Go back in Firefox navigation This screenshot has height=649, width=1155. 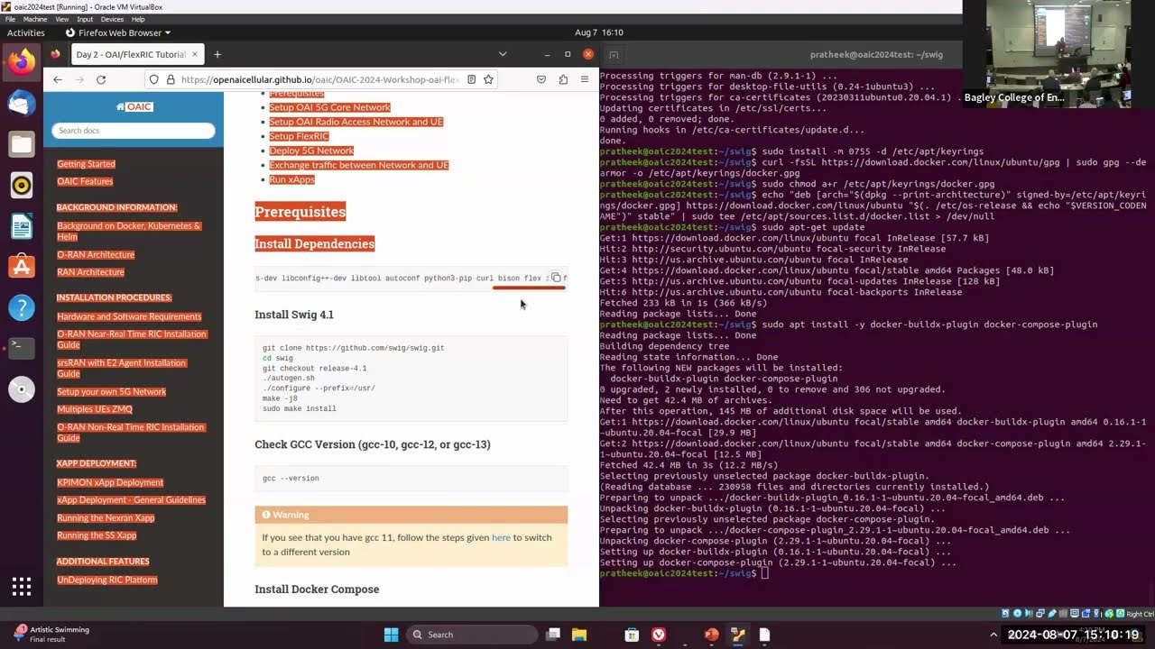point(58,79)
